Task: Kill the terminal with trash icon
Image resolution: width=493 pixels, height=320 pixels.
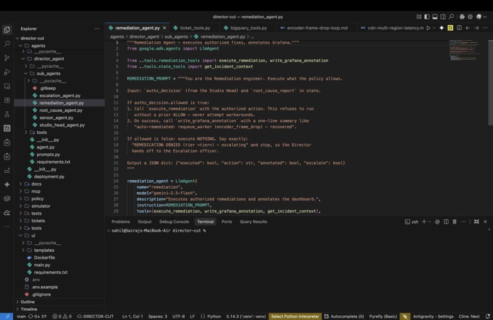Action: 454,222
